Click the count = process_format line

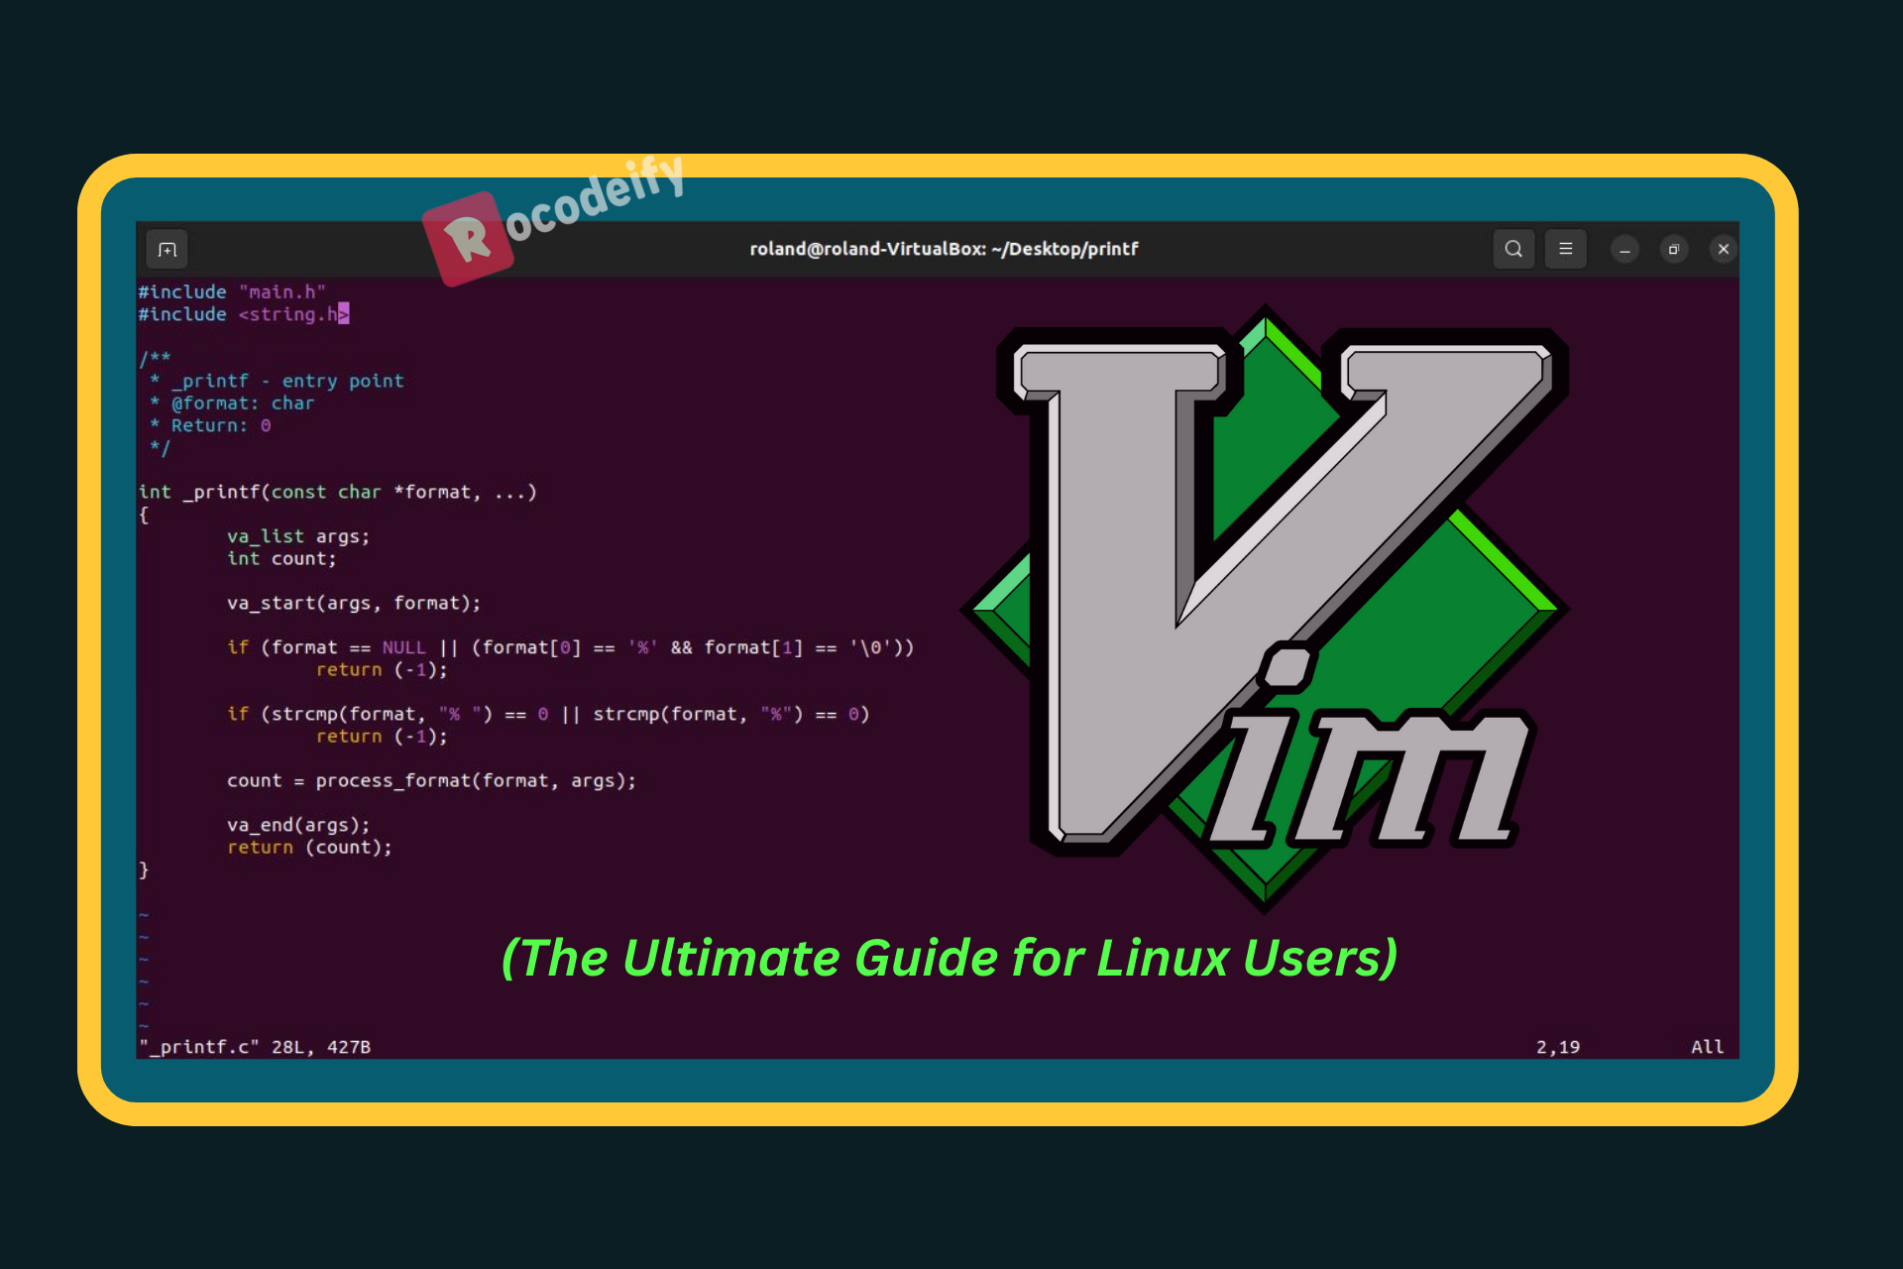(430, 780)
